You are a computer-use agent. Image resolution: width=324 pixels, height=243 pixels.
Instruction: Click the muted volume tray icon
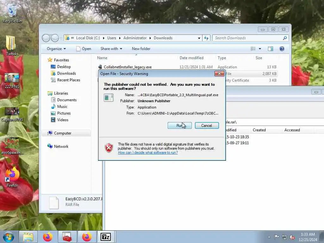pos(292,237)
